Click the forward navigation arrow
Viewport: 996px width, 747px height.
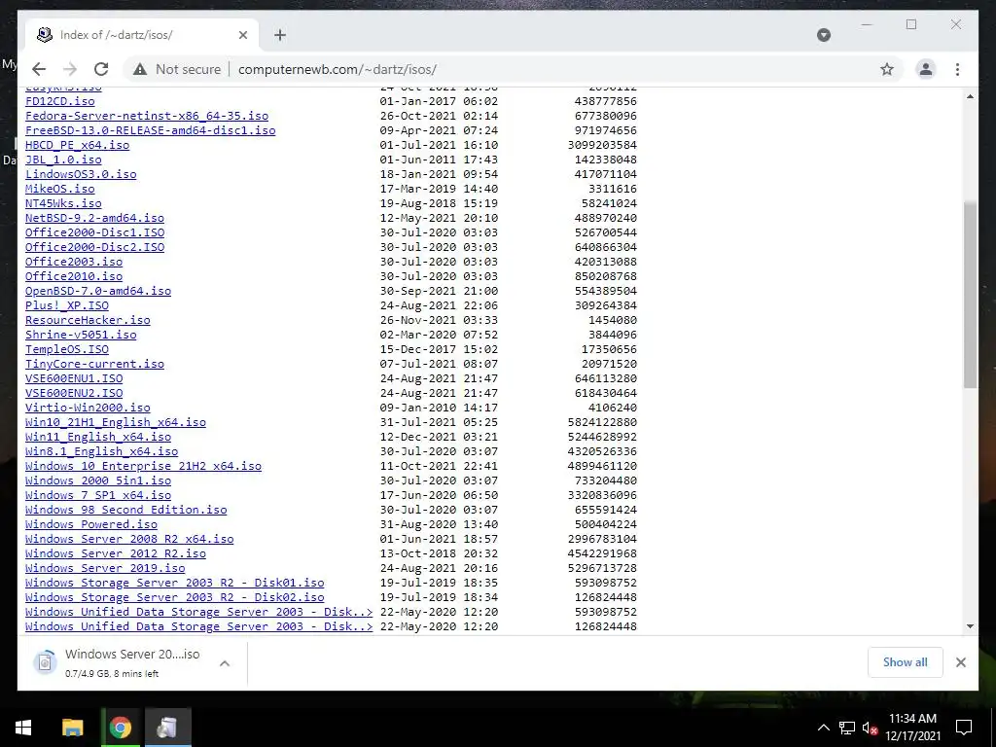point(70,69)
